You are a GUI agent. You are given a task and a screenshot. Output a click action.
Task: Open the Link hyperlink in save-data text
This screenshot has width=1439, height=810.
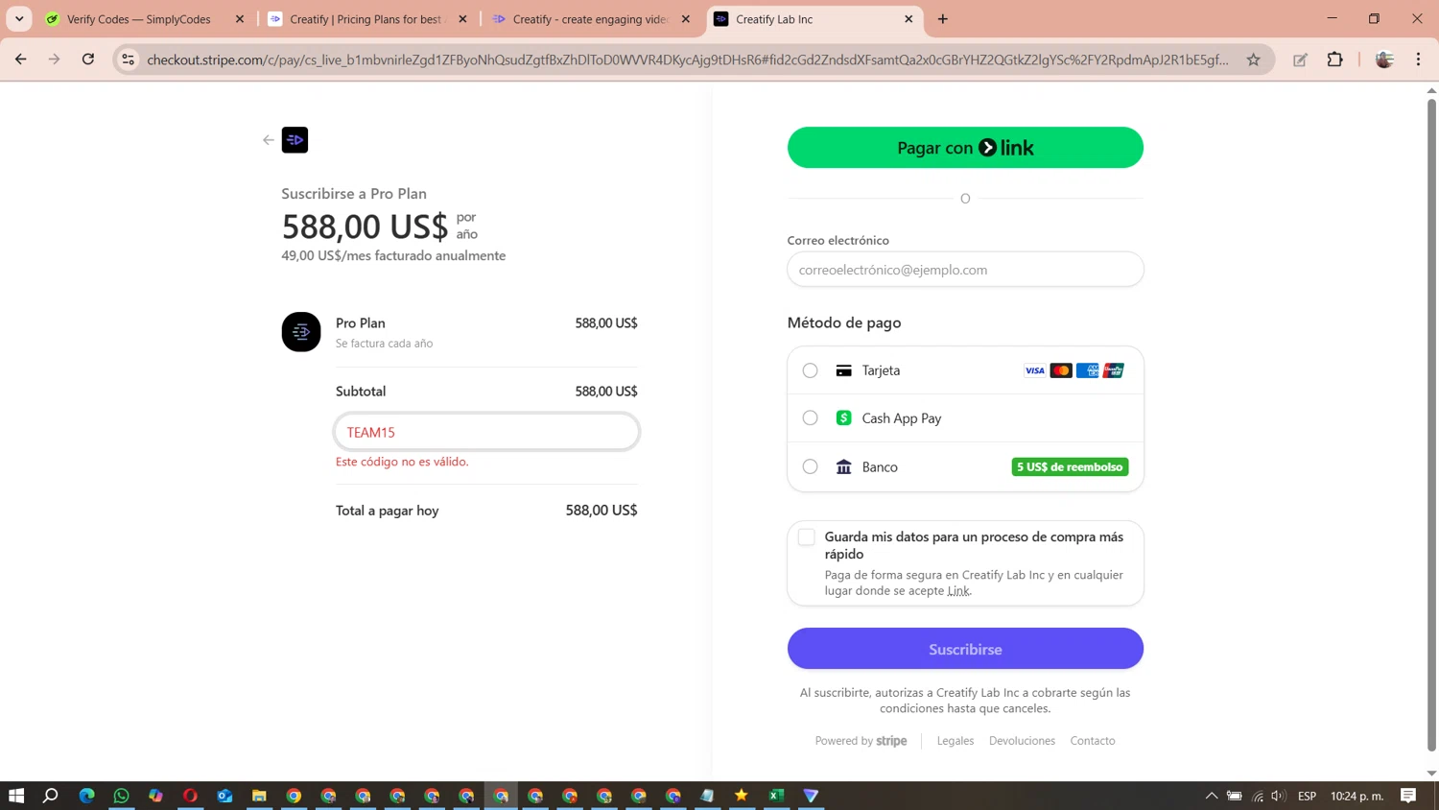pos(958,591)
